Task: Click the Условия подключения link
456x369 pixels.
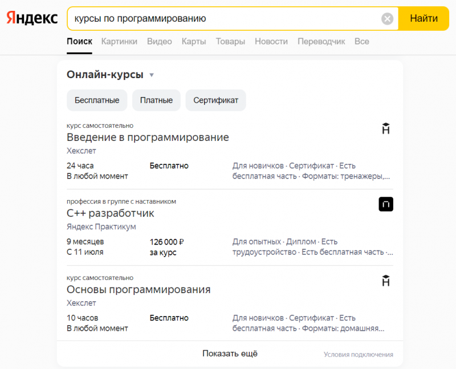Action: [358, 354]
